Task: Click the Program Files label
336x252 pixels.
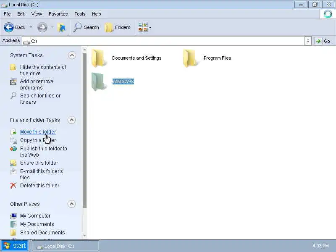Action: (x=217, y=58)
